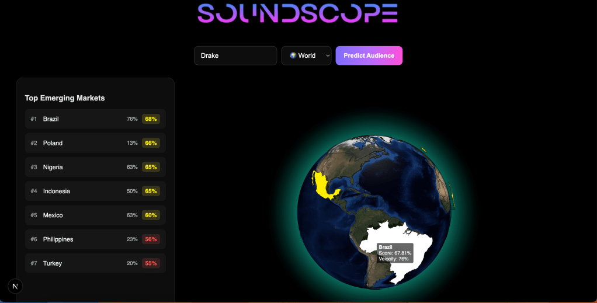Open the World region dropdown
The height and width of the screenshot is (303, 597).
pyautogui.click(x=306, y=55)
